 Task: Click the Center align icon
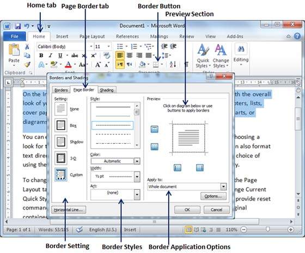pos(130,55)
